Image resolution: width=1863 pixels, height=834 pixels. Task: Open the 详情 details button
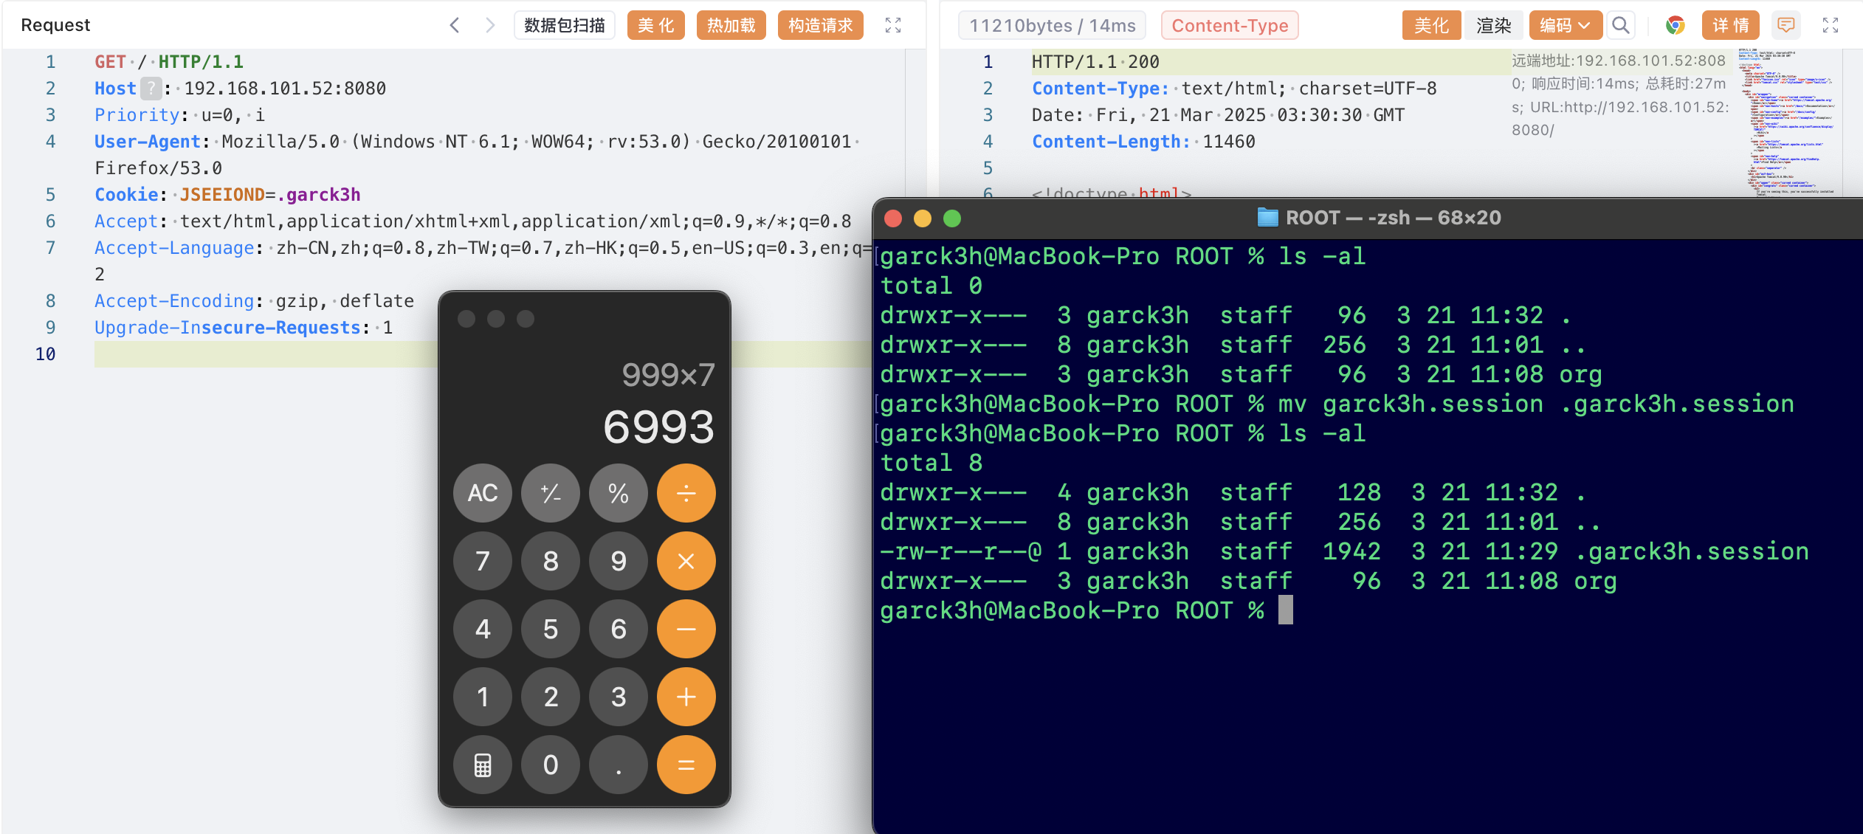(1731, 25)
